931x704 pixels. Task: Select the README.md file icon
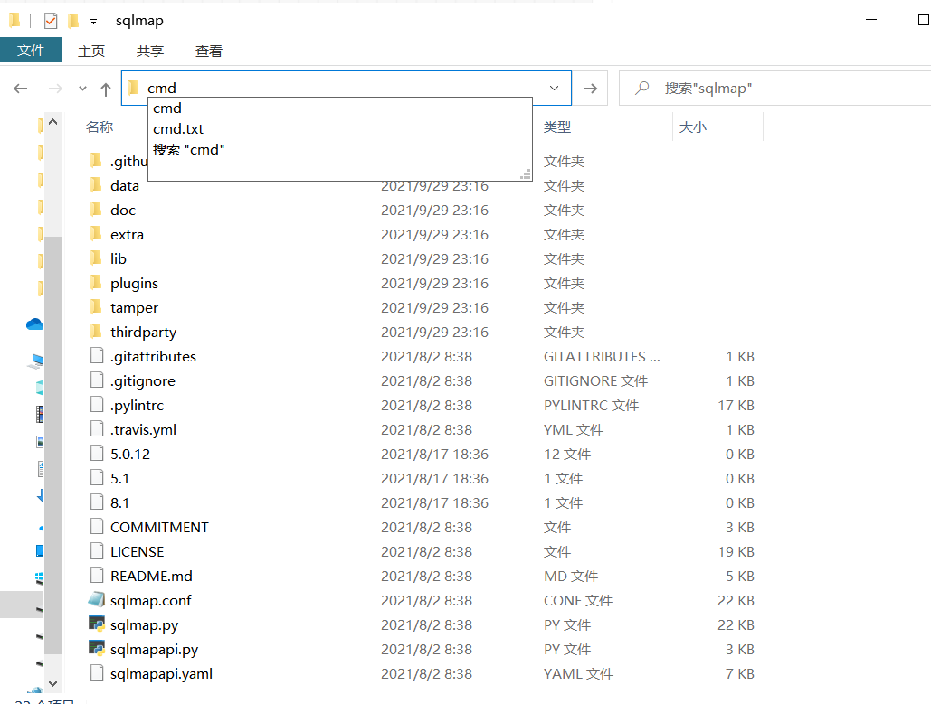pyautogui.click(x=97, y=575)
